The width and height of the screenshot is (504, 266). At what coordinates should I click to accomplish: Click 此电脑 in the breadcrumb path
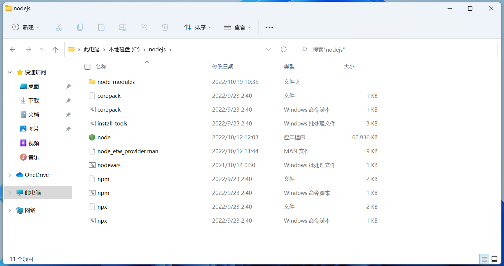[92, 50]
